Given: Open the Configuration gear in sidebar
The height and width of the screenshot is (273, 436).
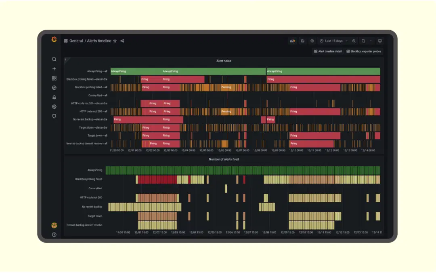Looking at the screenshot, I should [x=54, y=107].
